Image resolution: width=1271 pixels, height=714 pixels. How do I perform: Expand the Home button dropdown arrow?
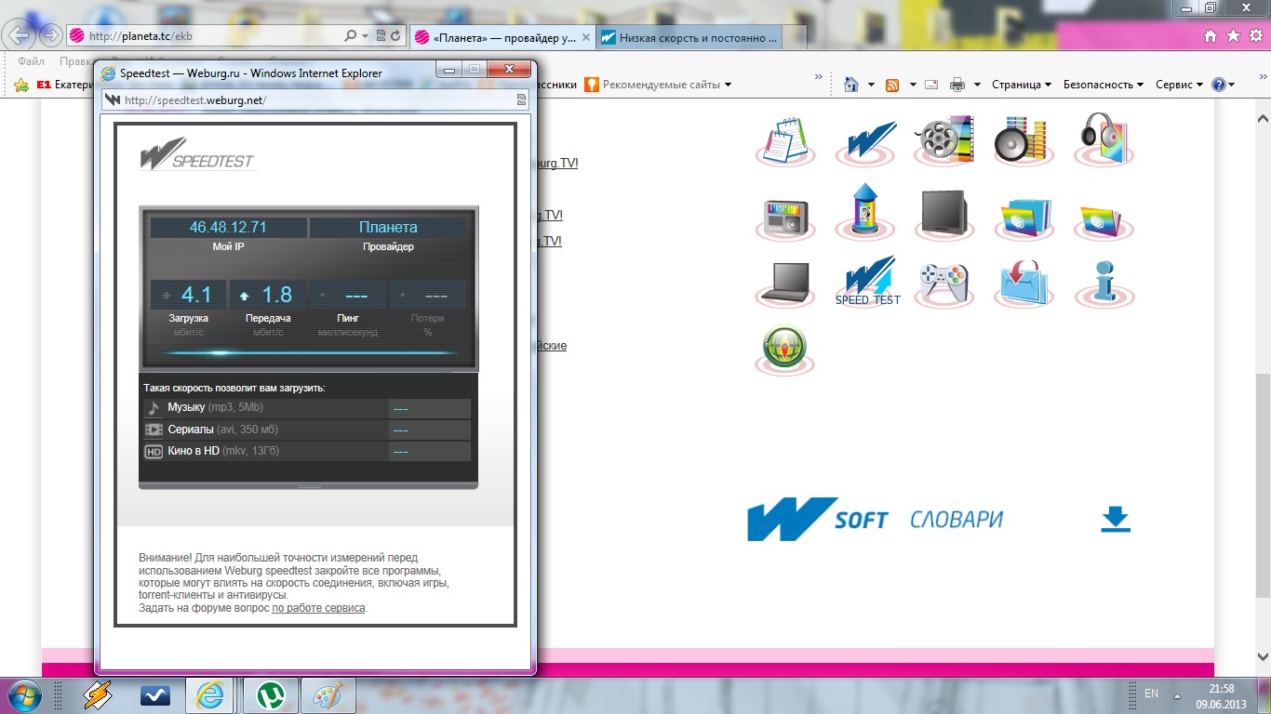click(871, 85)
